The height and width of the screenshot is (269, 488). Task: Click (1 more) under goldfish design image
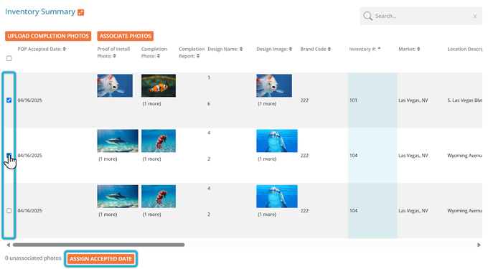[x=267, y=104]
